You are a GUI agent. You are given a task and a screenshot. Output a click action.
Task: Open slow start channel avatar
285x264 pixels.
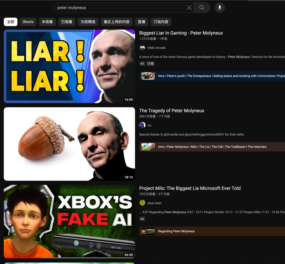(142, 203)
